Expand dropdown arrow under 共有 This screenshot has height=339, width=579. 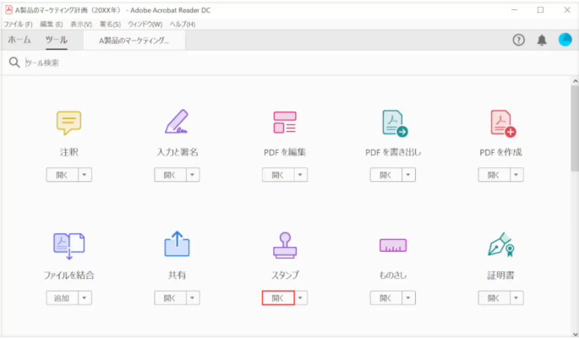pyautogui.click(x=193, y=298)
